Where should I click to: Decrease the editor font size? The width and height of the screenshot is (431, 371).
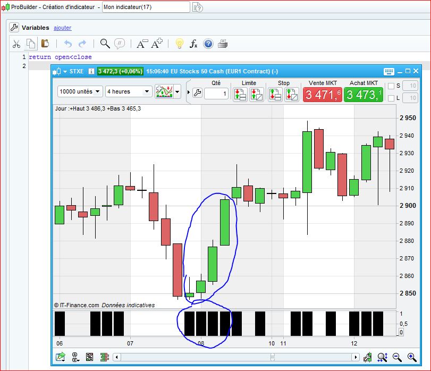142,44
